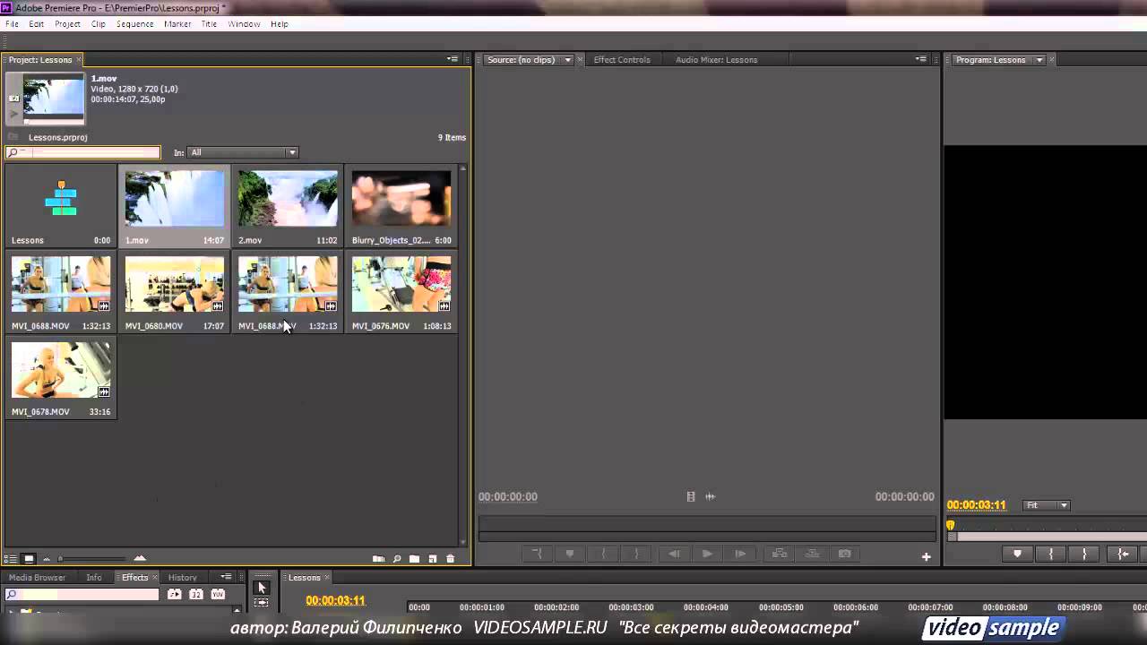Open the Project panel flyout menu
This screenshot has height=645, width=1147.
coord(453,59)
